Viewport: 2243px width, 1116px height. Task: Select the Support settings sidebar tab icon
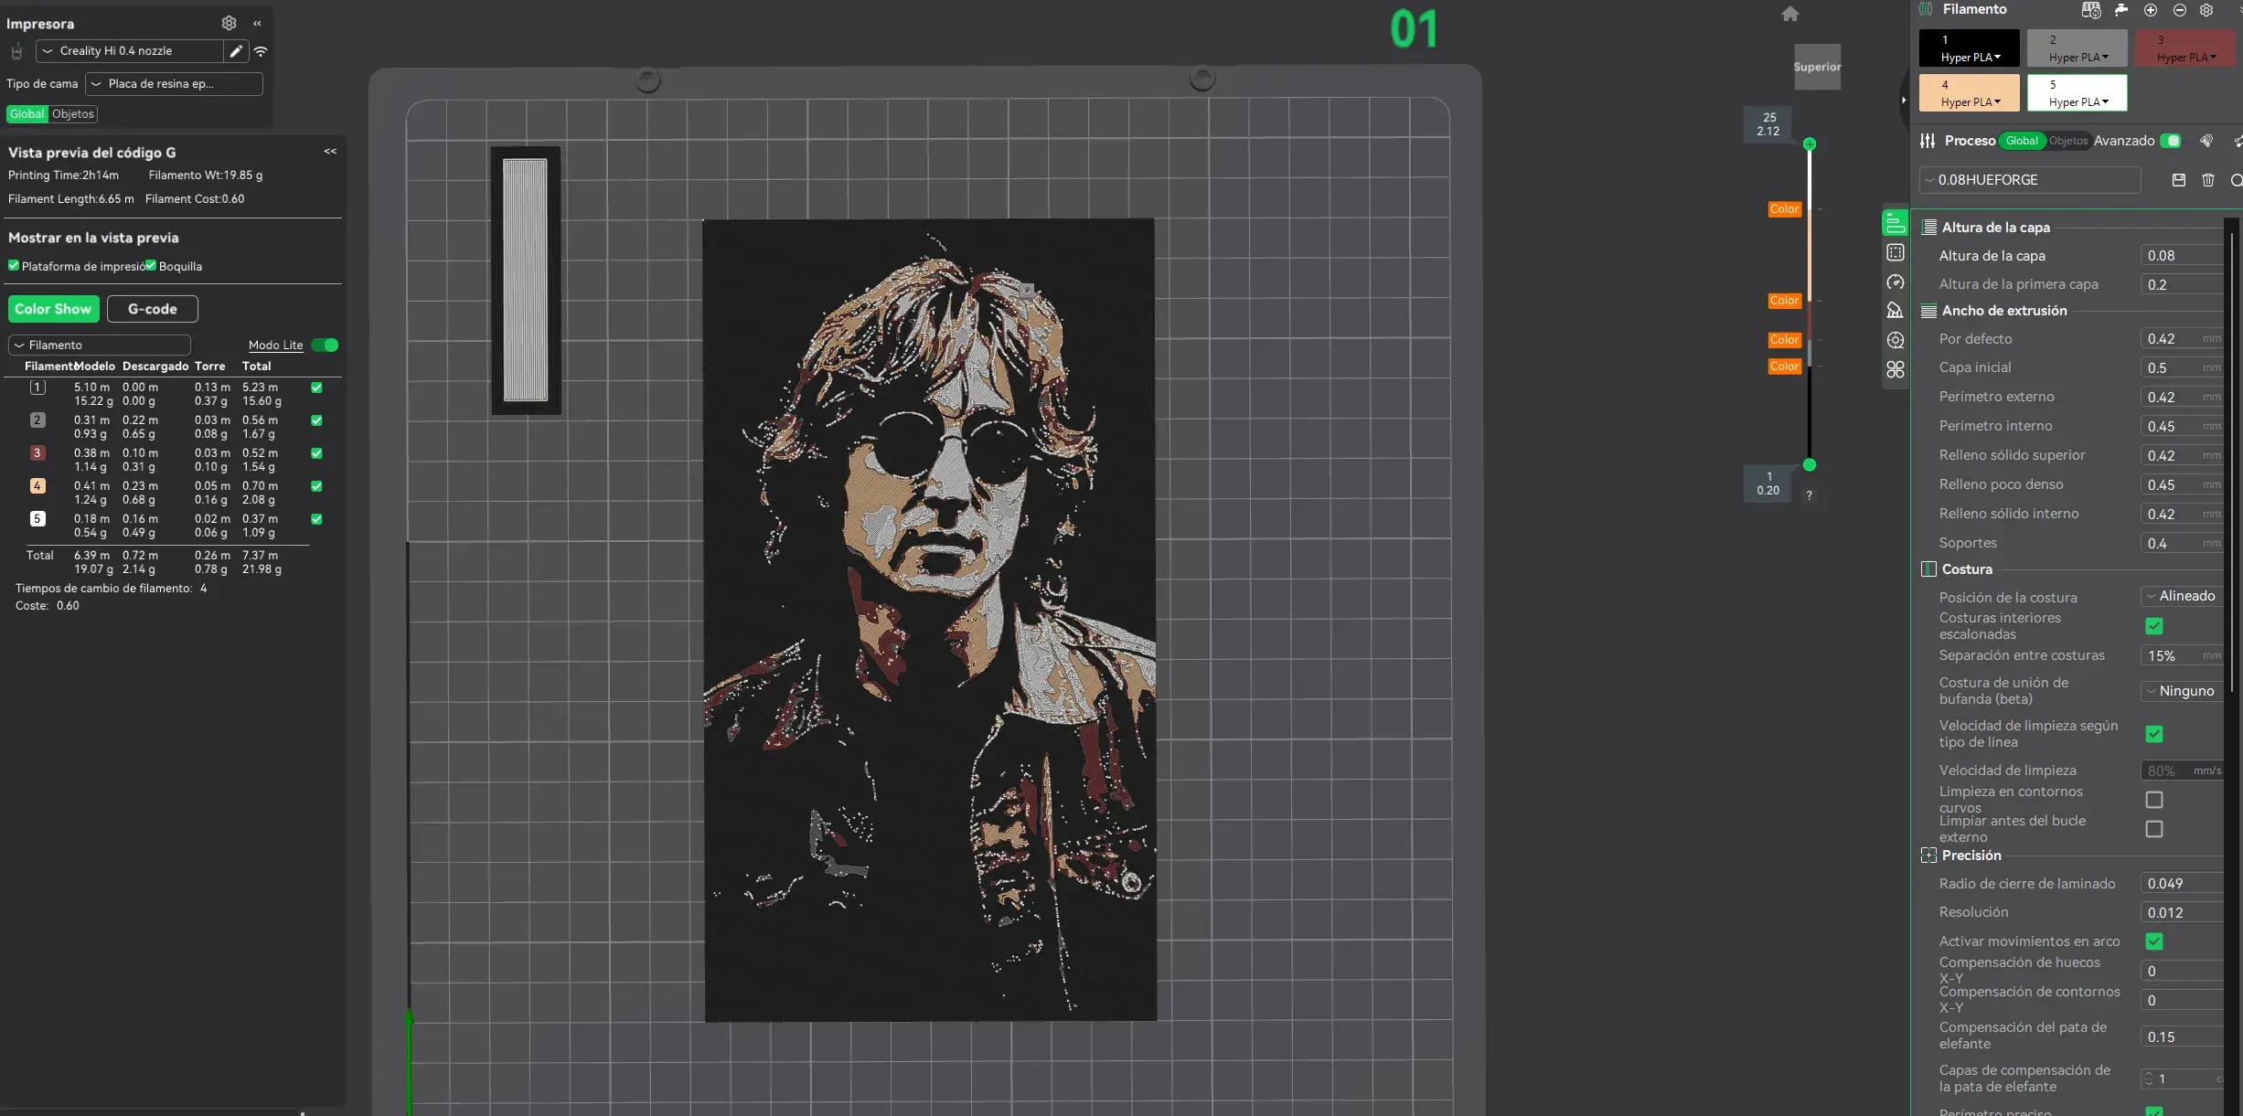[x=1895, y=311]
